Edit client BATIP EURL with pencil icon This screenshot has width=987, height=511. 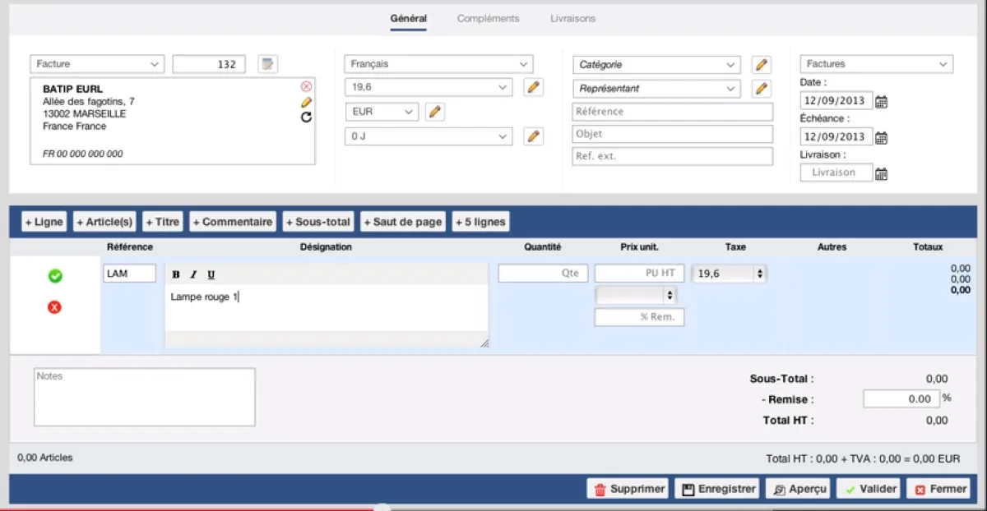click(306, 102)
